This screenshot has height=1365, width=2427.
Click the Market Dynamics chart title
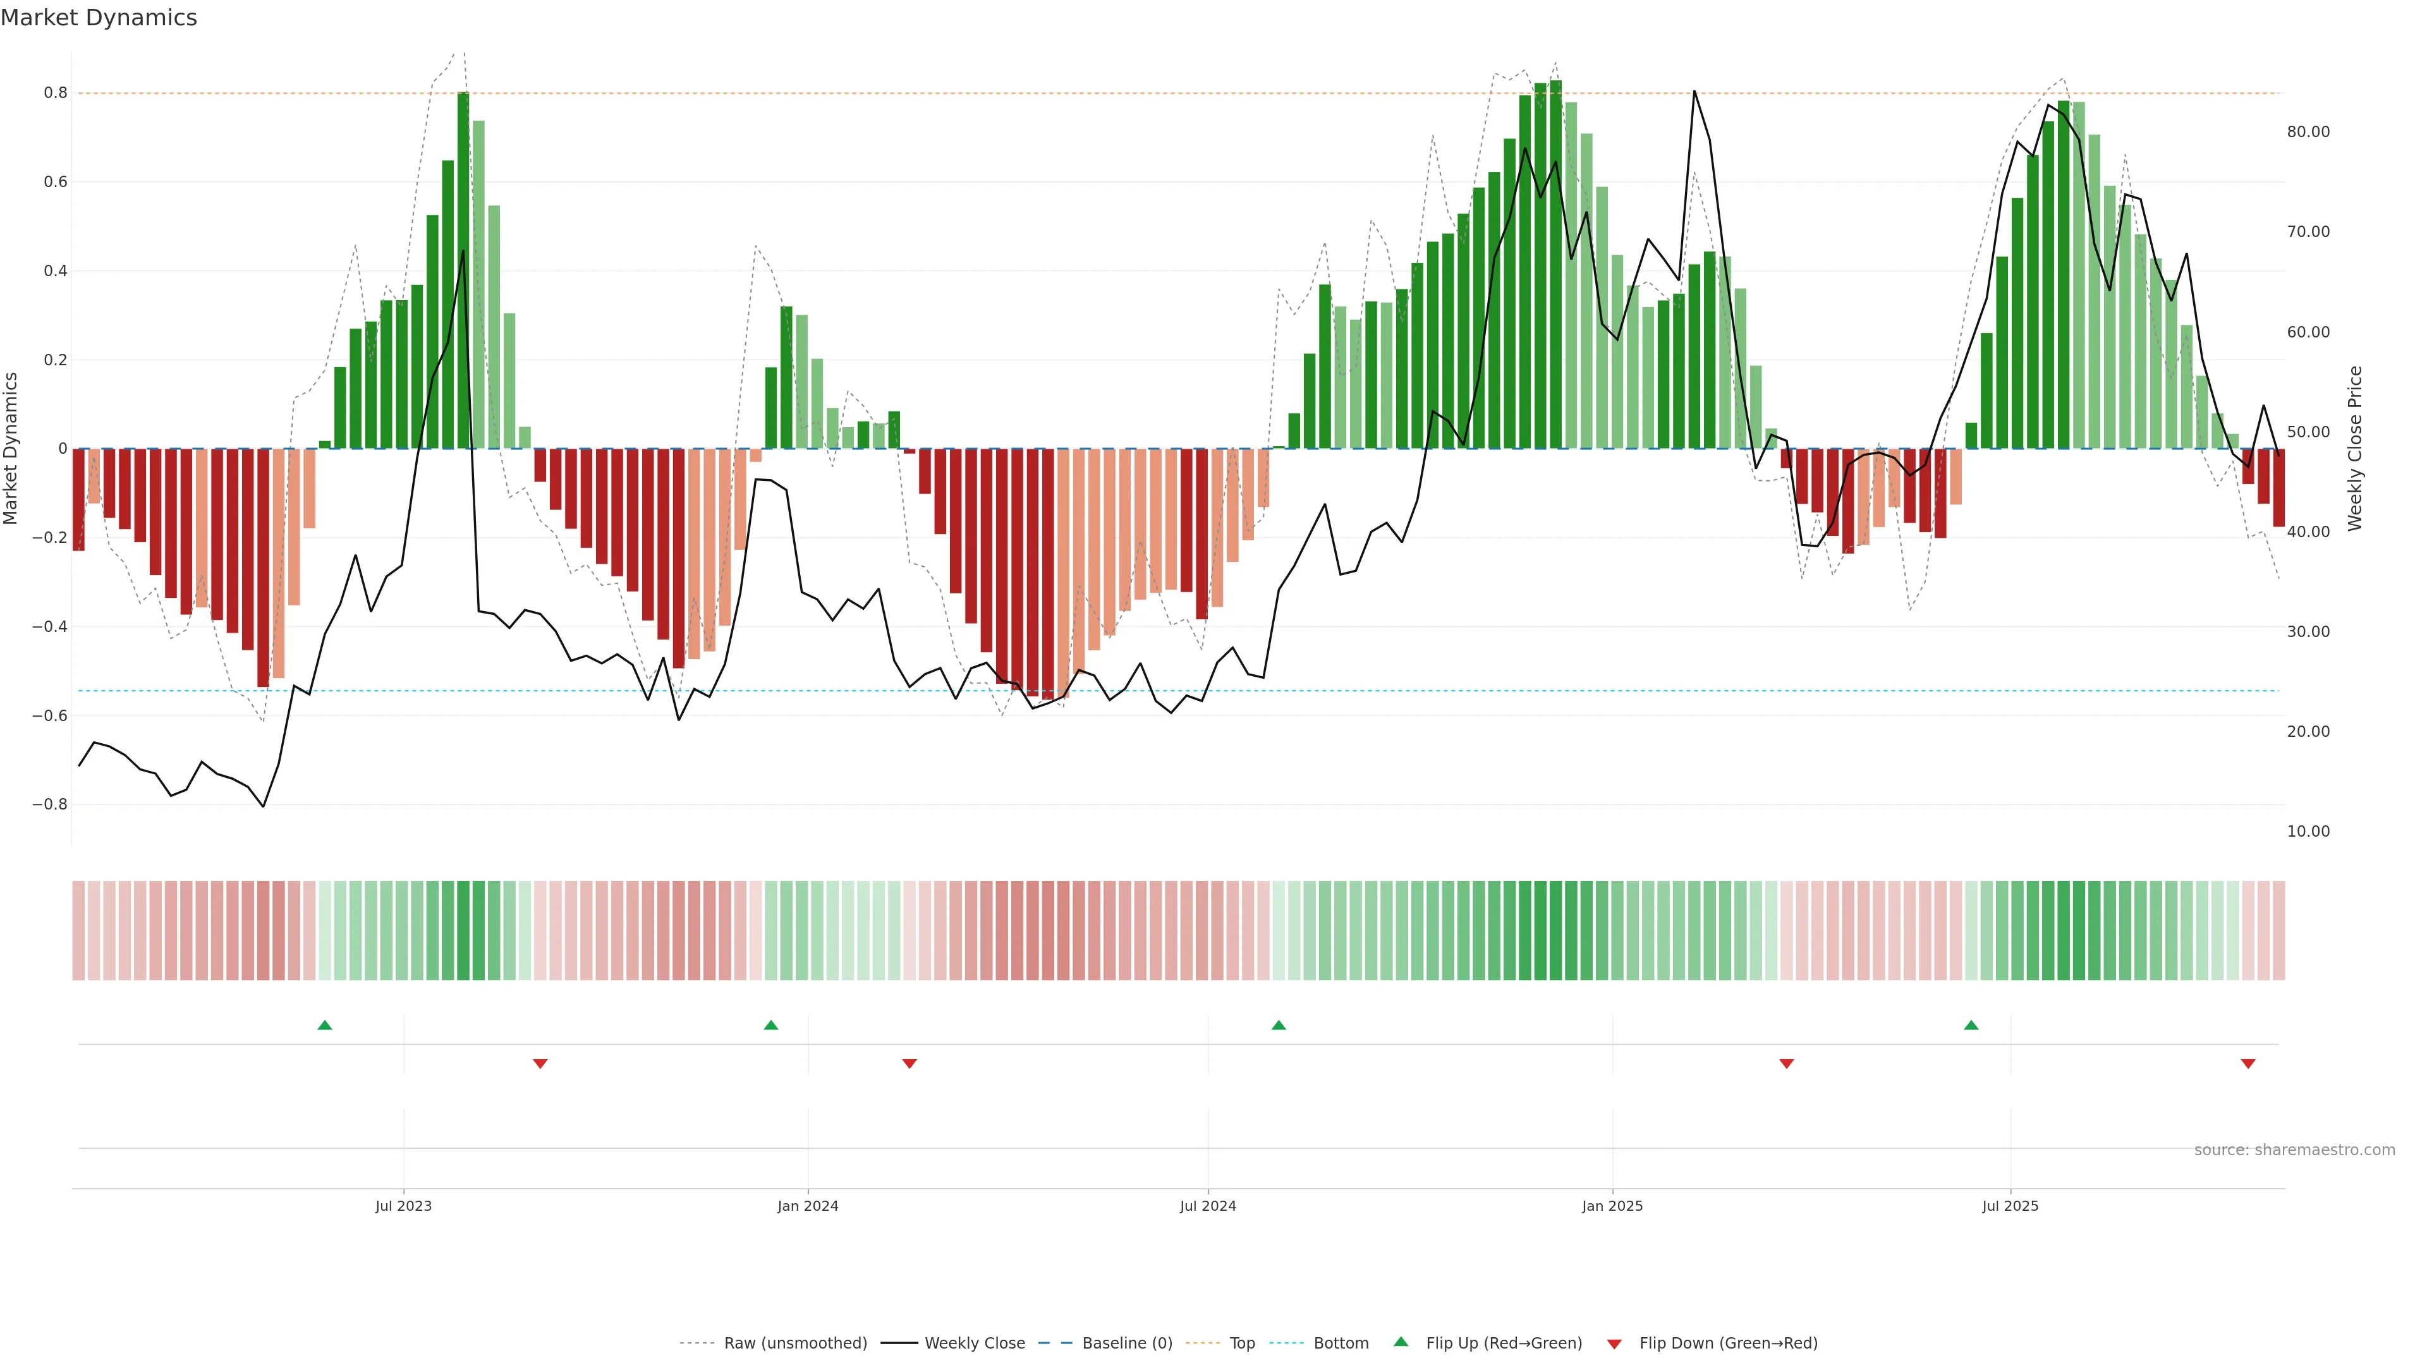click(99, 18)
